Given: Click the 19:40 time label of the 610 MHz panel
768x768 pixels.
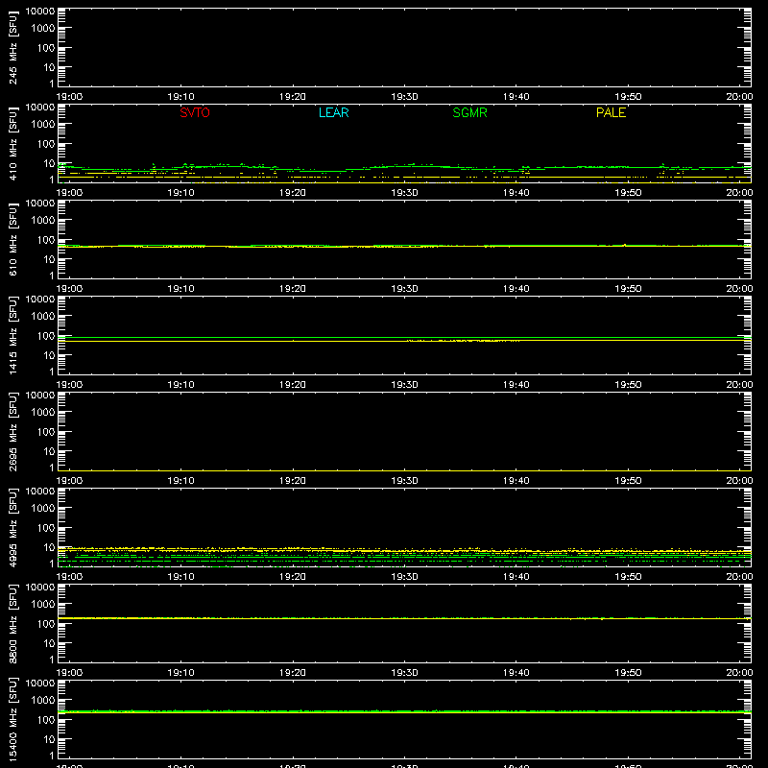Looking at the screenshot, I should pos(516,289).
